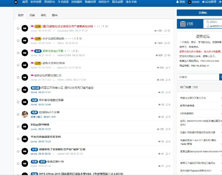Viewport: 222px width, 176px height.
Task: Click the 公告 tag on 置顶 forum rules post
Action: pyautogui.click(x=38, y=26)
